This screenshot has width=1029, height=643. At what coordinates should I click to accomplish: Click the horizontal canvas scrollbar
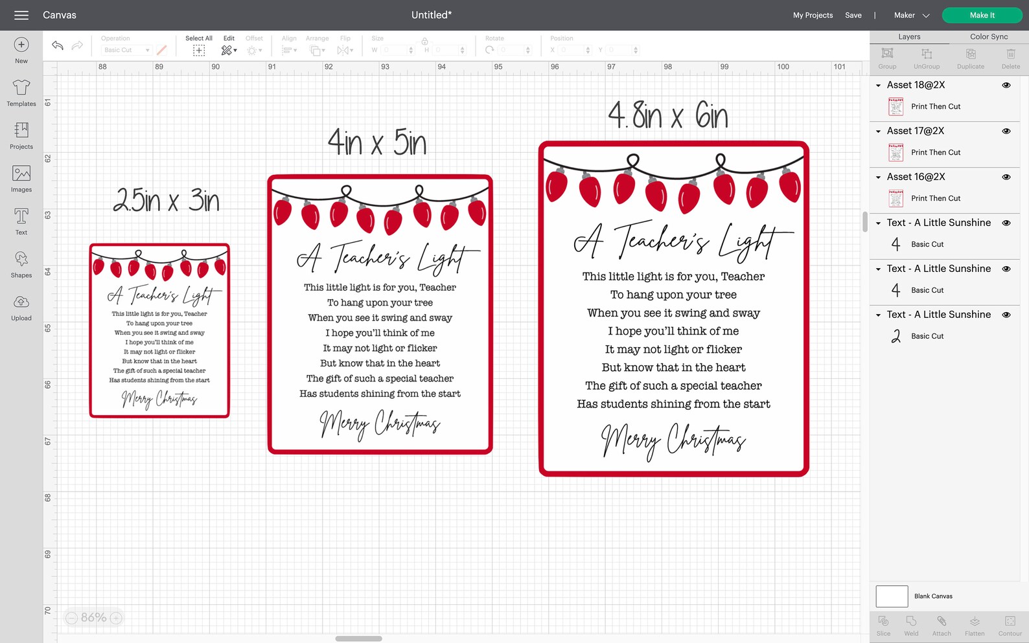click(358, 638)
